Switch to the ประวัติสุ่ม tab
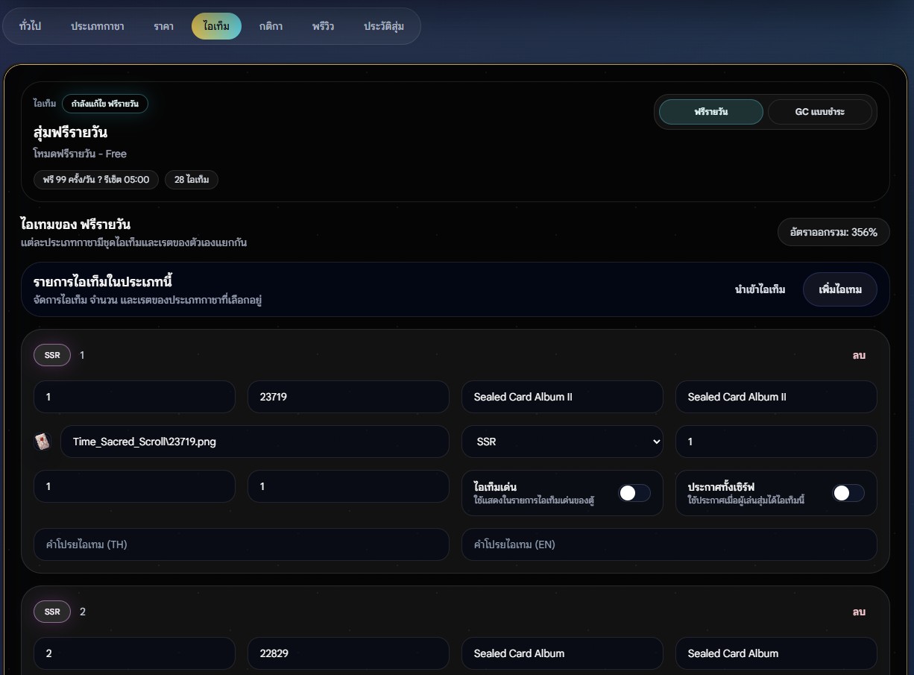Screen dimensions: 914x675 [x=384, y=26]
